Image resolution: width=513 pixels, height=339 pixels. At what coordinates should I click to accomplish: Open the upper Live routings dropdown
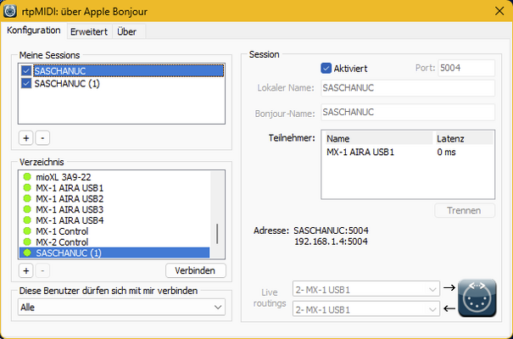click(366, 290)
